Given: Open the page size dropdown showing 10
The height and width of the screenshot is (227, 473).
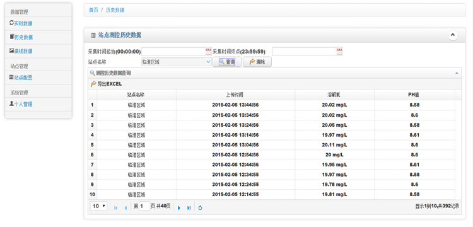Looking at the screenshot, I should [98, 206].
